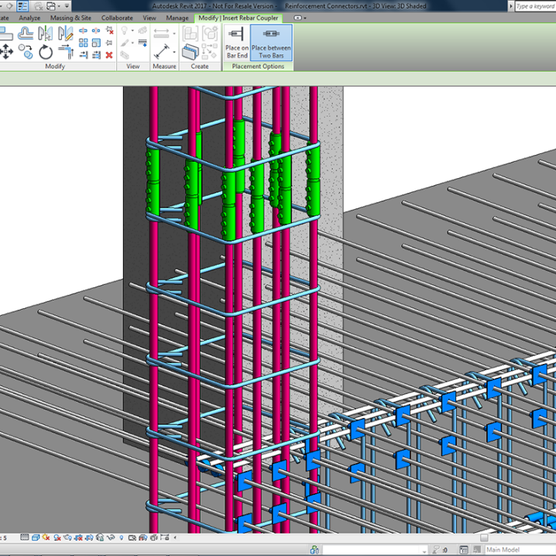Toggle Crop View in view control bar

pyautogui.click(x=80, y=537)
